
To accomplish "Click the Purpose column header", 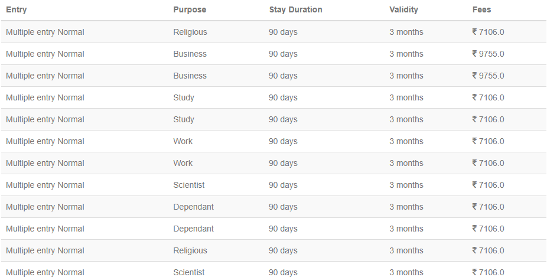I will (x=190, y=10).
